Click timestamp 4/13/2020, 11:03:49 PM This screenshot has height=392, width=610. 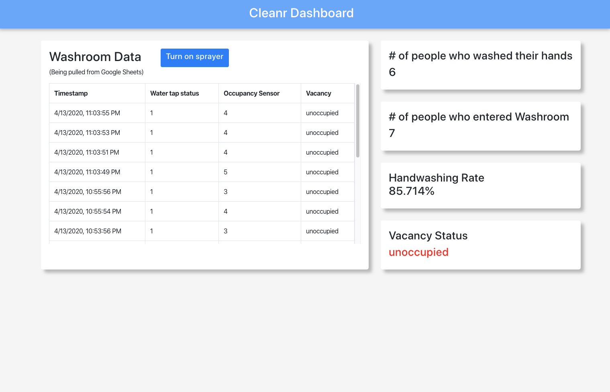pos(87,172)
